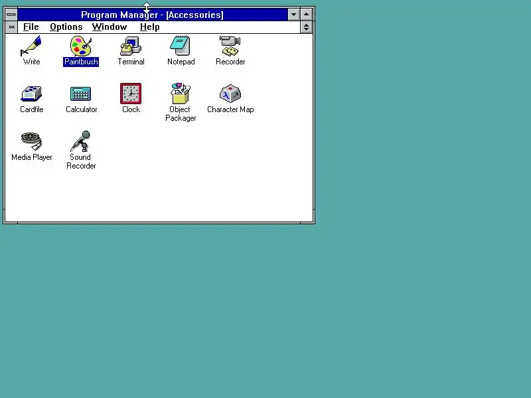The image size is (531, 398).
Task: Open the Options menu
Action: [x=66, y=27]
